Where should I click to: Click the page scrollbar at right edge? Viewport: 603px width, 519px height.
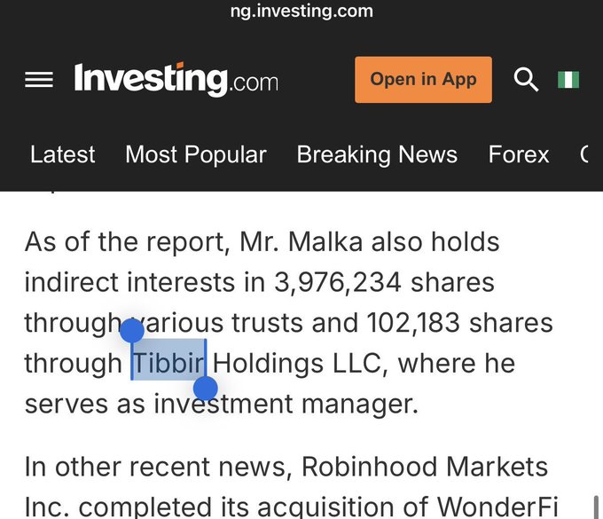[x=597, y=507]
